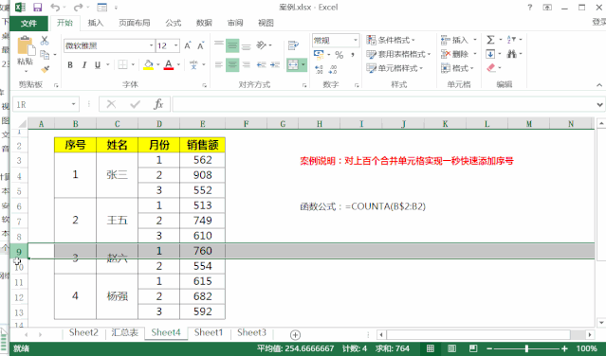The height and width of the screenshot is (356, 606).
Task: Apply comma style
Action: pos(353,55)
